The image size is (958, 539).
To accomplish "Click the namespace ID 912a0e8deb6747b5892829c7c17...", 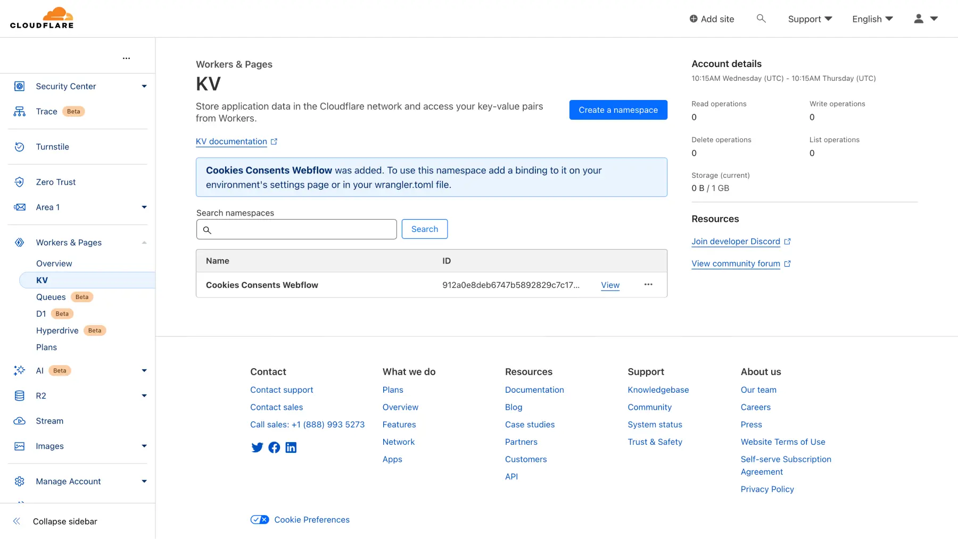I will coord(511,285).
